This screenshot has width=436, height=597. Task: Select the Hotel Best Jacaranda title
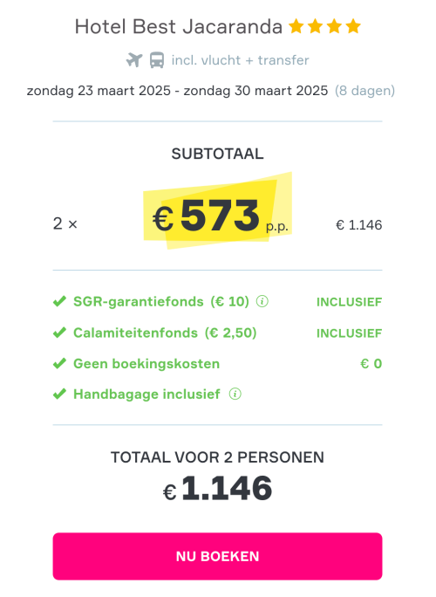179,27
